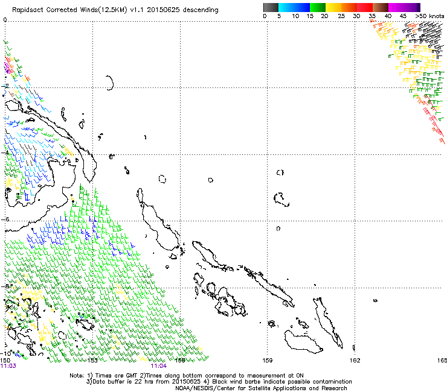
Task: Click the '45' label under the color bar
Action: 403,16
